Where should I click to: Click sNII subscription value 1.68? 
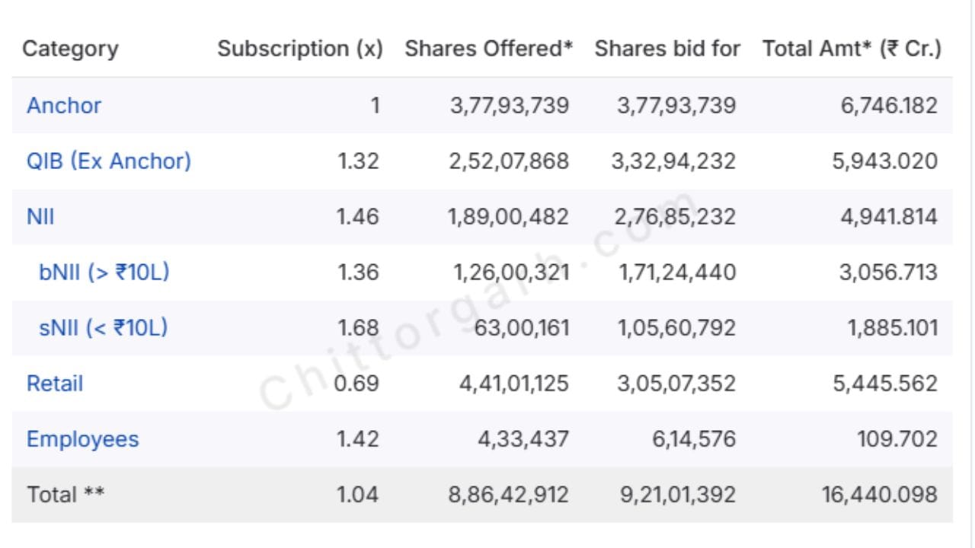358,328
